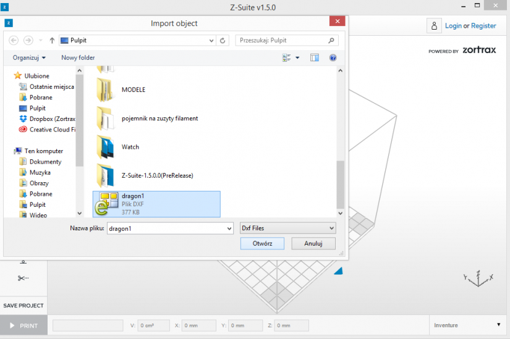This screenshot has width=510, height=339.
Task: Click the Login link
Action: (x=453, y=26)
